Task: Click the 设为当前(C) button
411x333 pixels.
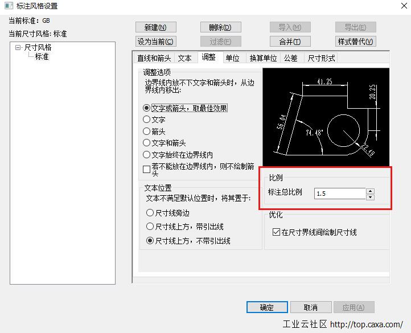Action: (156, 42)
